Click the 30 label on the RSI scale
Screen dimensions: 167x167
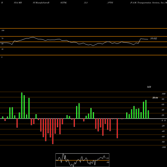[2, 49]
